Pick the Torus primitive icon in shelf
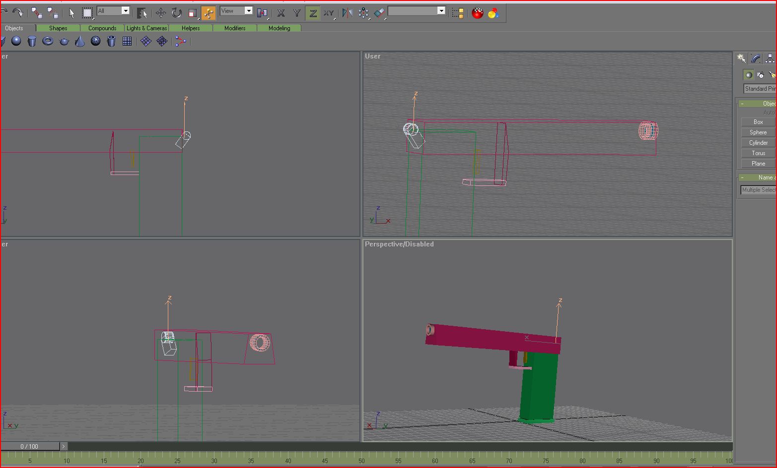Screen dimensions: 777x468 coord(48,41)
